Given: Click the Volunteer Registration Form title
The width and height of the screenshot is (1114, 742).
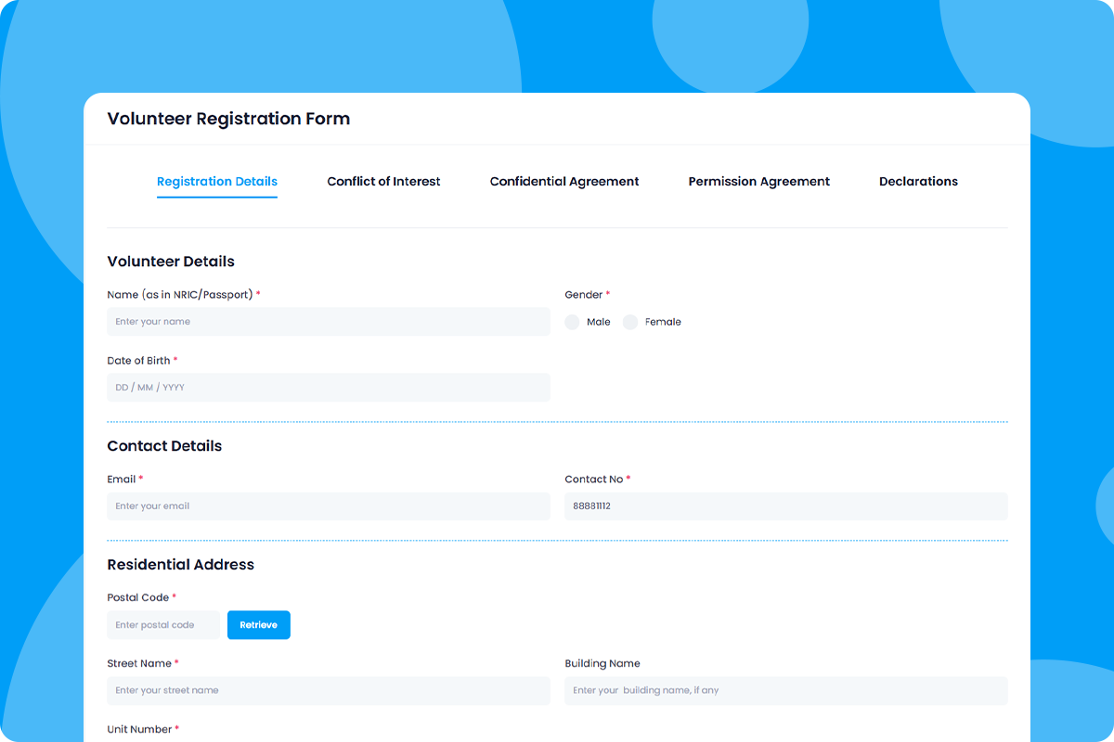Looking at the screenshot, I should [x=228, y=119].
